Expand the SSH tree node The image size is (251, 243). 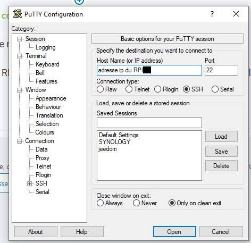(29, 183)
